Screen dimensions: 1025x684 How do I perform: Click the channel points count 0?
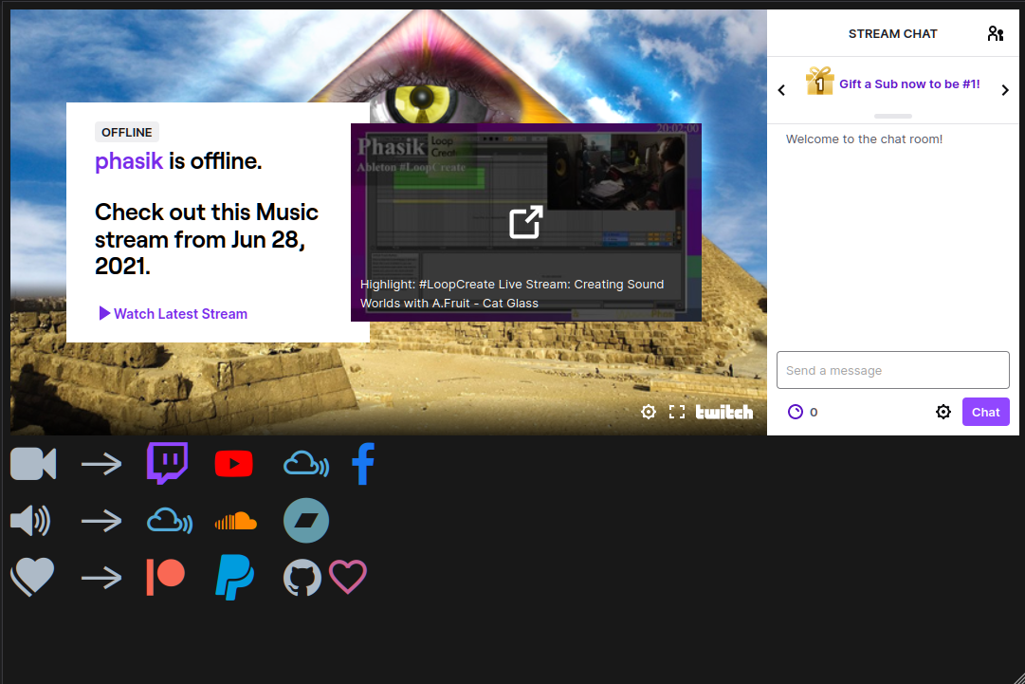pyautogui.click(x=814, y=412)
